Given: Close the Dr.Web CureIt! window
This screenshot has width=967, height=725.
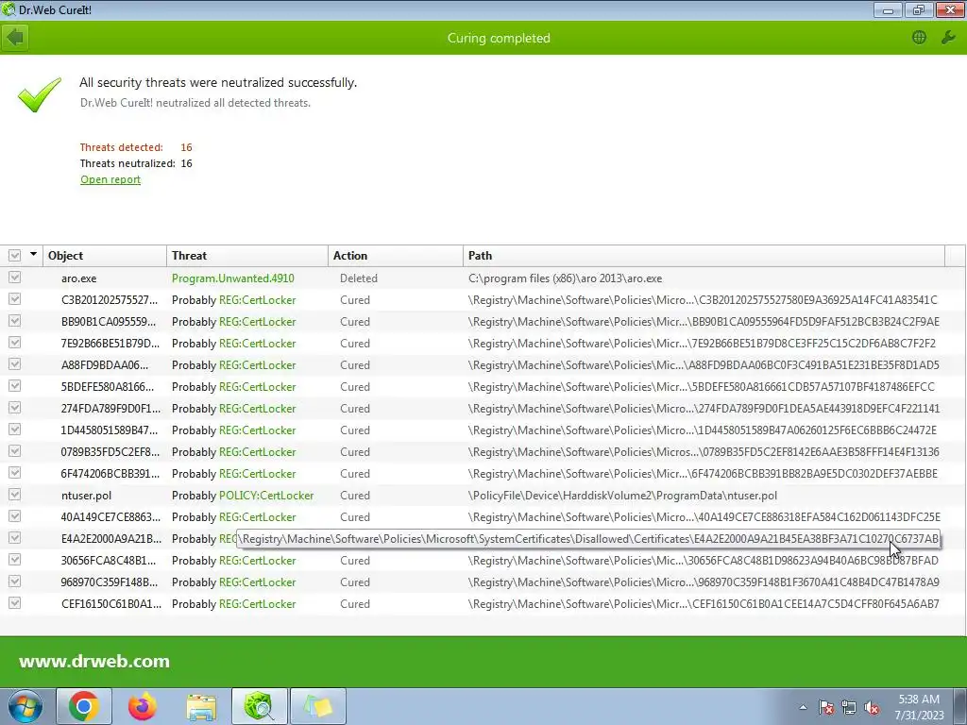Looking at the screenshot, I should pyautogui.click(x=950, y=9).
